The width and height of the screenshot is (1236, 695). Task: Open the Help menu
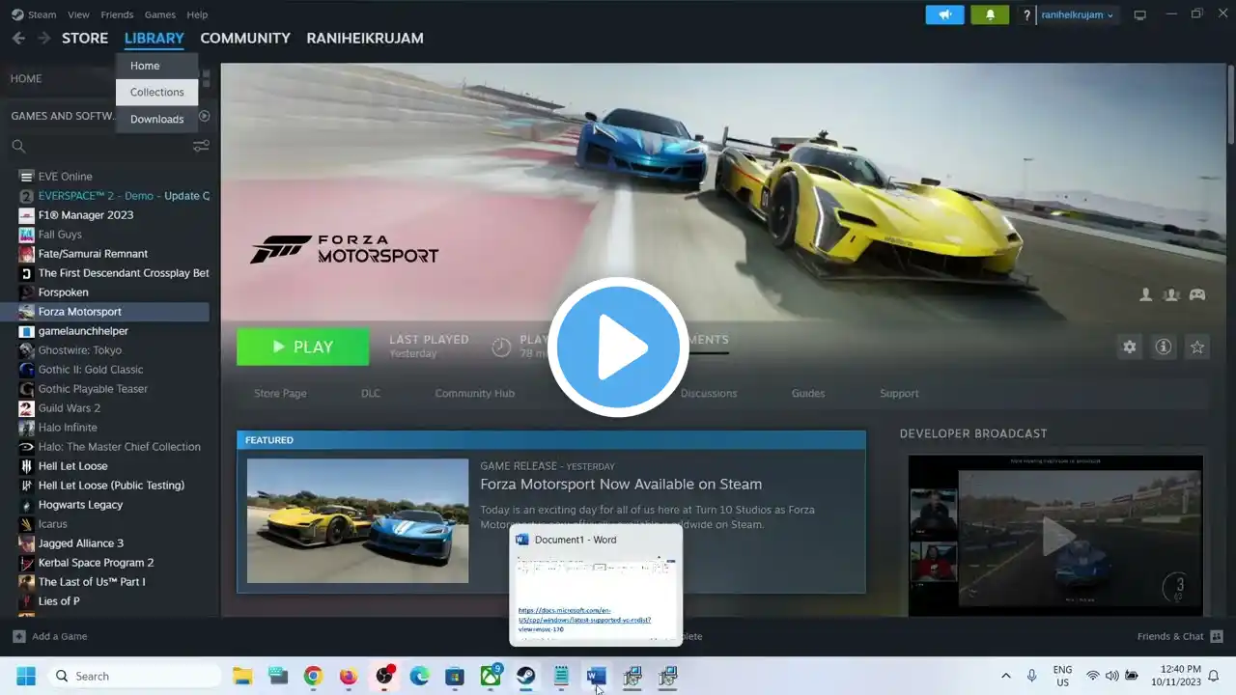(197, 14)
